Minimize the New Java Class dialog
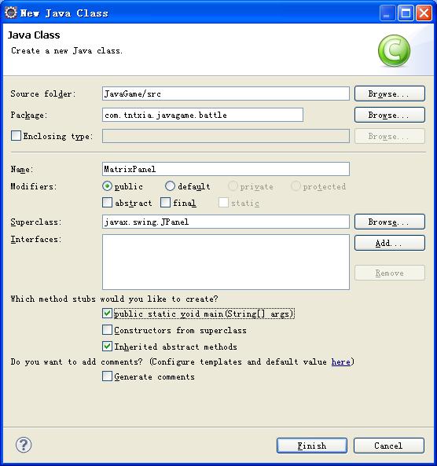The width and height of the screenshot is (437, 466). [x=387, y=13]
